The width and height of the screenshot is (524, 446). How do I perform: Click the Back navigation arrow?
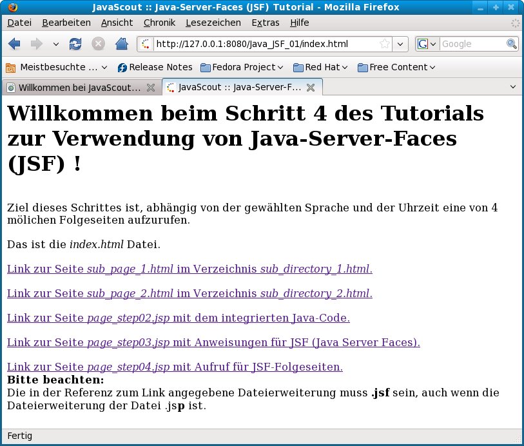pyautogui.click(x=15, y=44)
